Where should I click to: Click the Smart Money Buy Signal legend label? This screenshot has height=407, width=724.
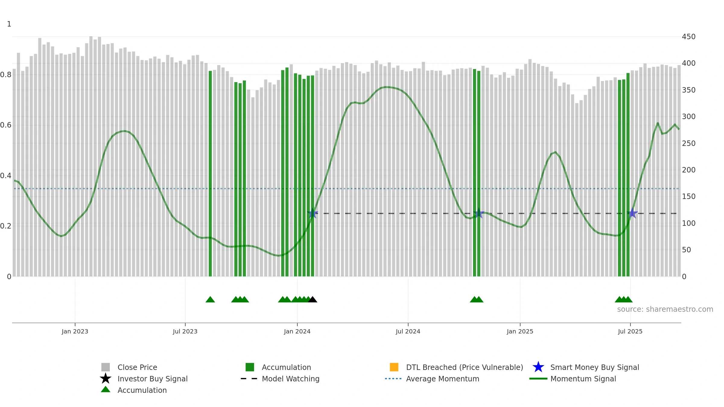click(595, 367)
